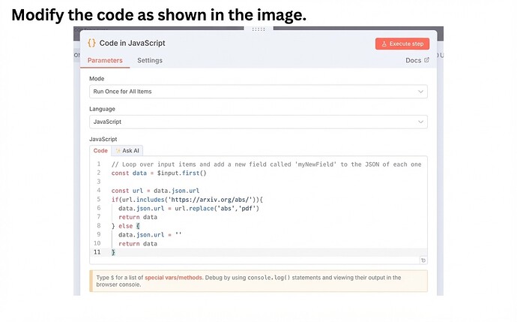This screenshot has width=517, height=322.
Task: Click the Language dropdown chevron arrow
Action: point(420,122)
